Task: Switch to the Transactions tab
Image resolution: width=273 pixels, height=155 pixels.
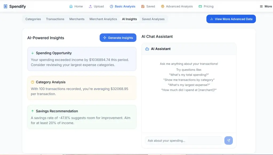Action: tap(55, 19)
